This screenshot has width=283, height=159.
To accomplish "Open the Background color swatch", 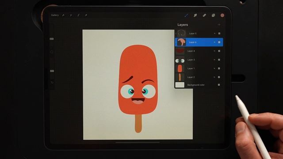I will (x=180, y=85).
